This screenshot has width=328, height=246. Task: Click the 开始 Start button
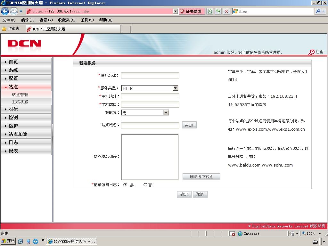tap(8, 241)
